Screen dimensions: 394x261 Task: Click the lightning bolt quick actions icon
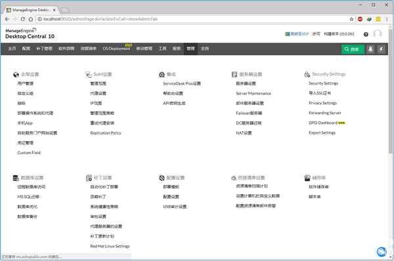click(x=381, y=49)
